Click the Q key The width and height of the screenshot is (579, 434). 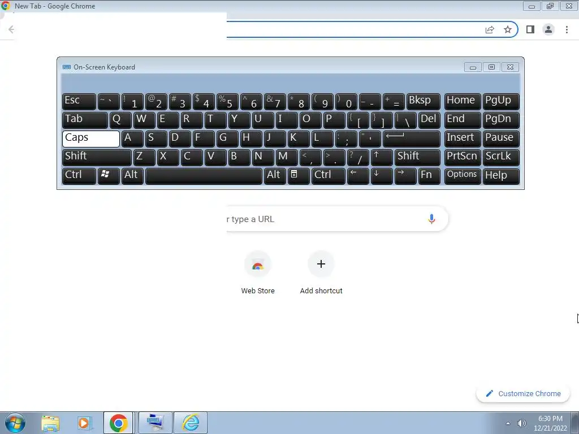(120, 120)
